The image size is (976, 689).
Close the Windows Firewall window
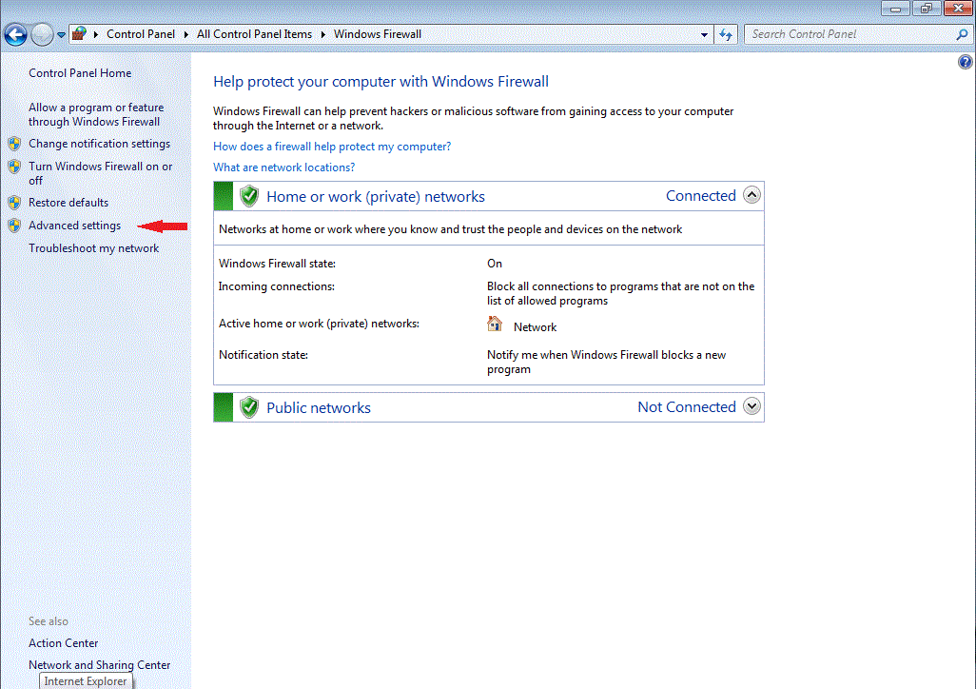(x=959, y=9)
